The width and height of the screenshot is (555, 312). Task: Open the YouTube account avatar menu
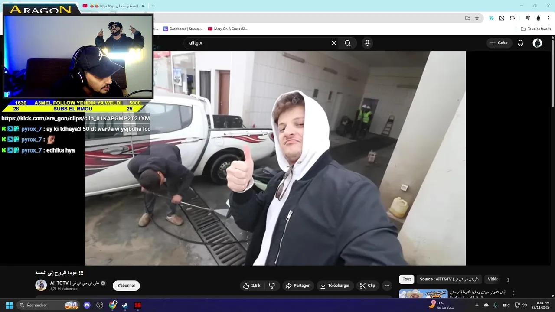tap(537, 43)
